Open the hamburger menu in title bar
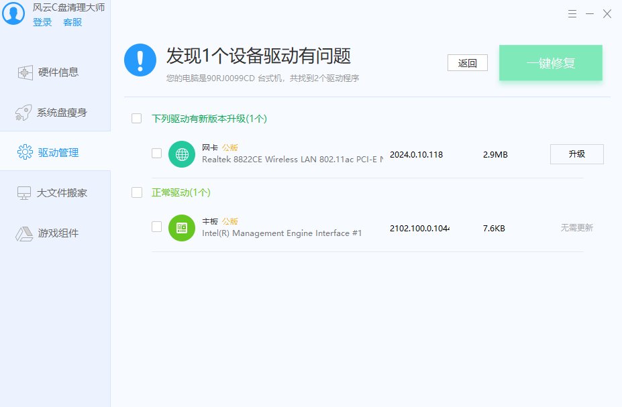The width and height of the screenshot is (622, 407). tap(572, 13)
